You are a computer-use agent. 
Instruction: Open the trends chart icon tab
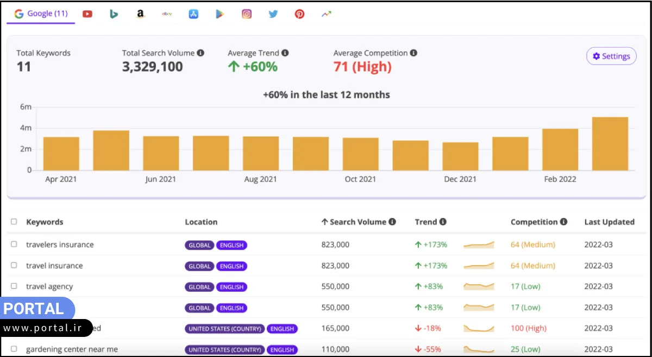326,14
